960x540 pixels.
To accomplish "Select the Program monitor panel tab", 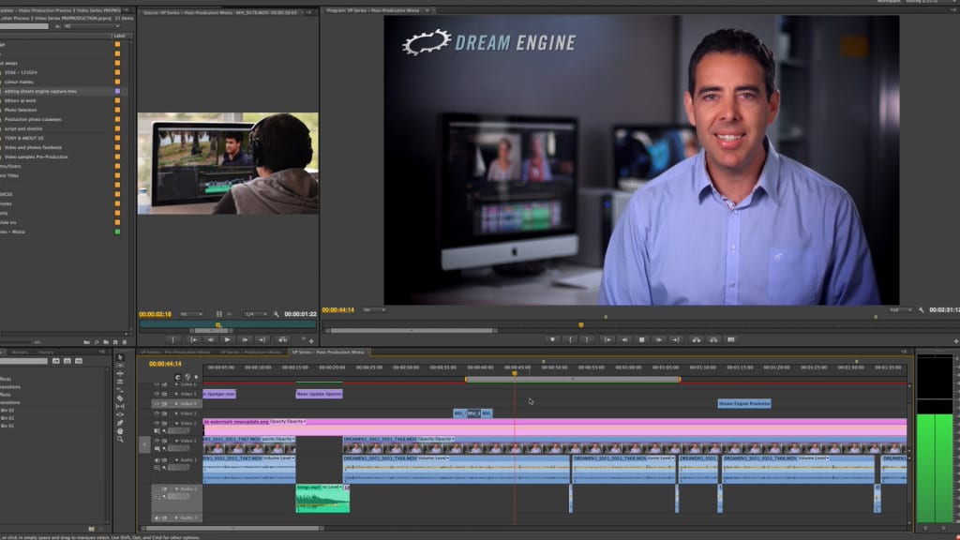I will [x=373, y=10].
